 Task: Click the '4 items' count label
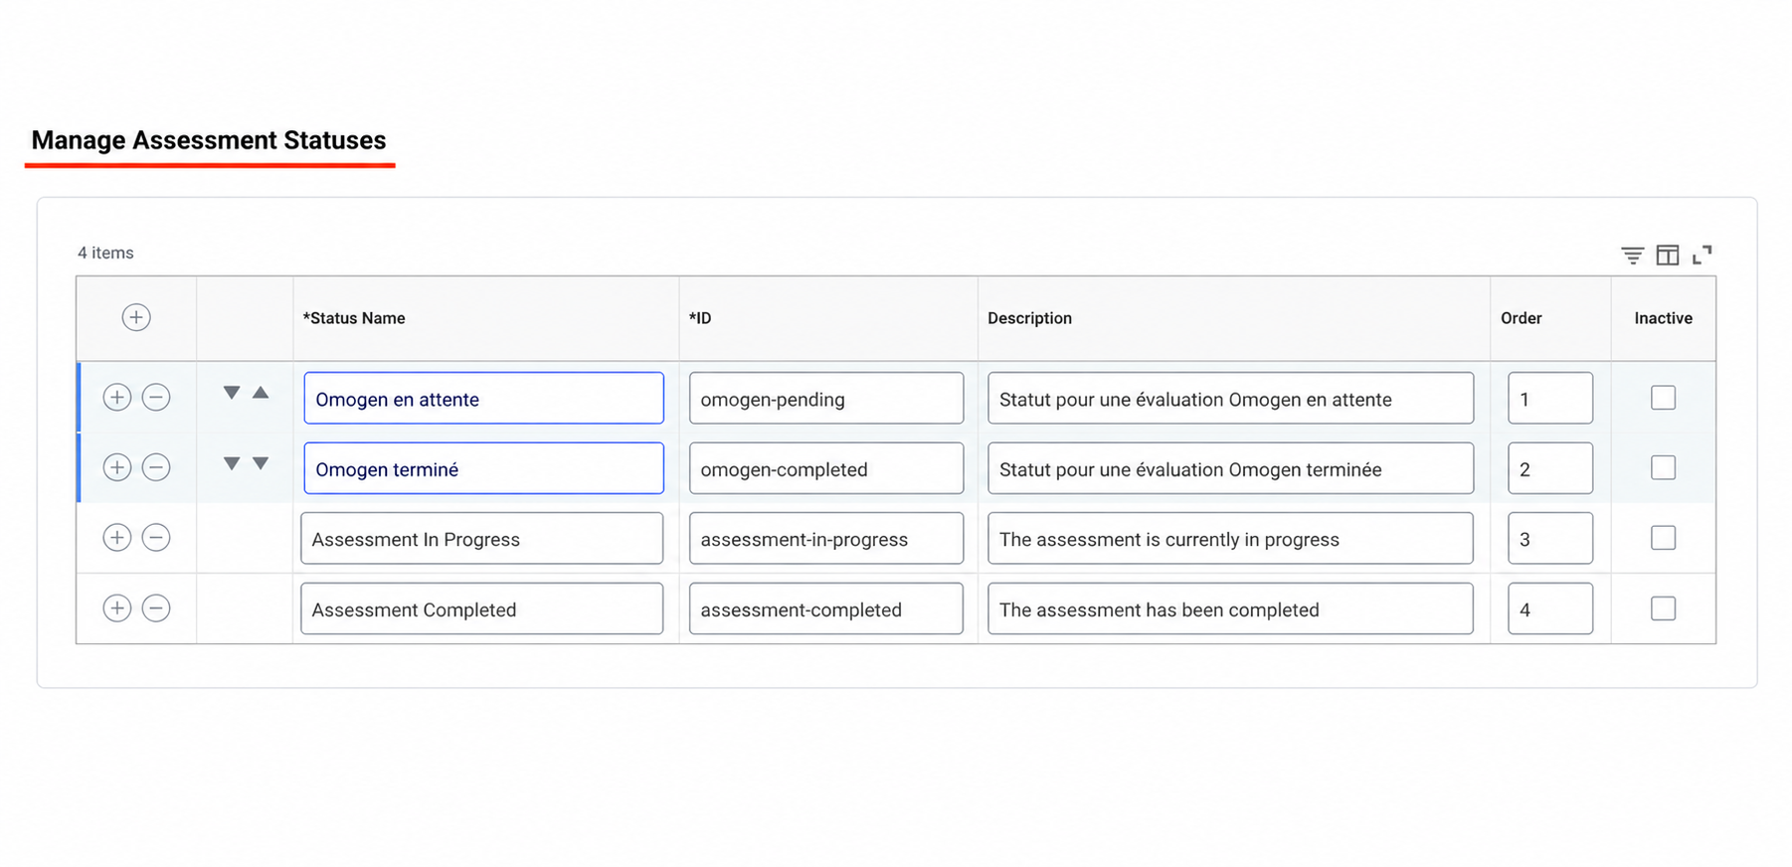(105, 253)
